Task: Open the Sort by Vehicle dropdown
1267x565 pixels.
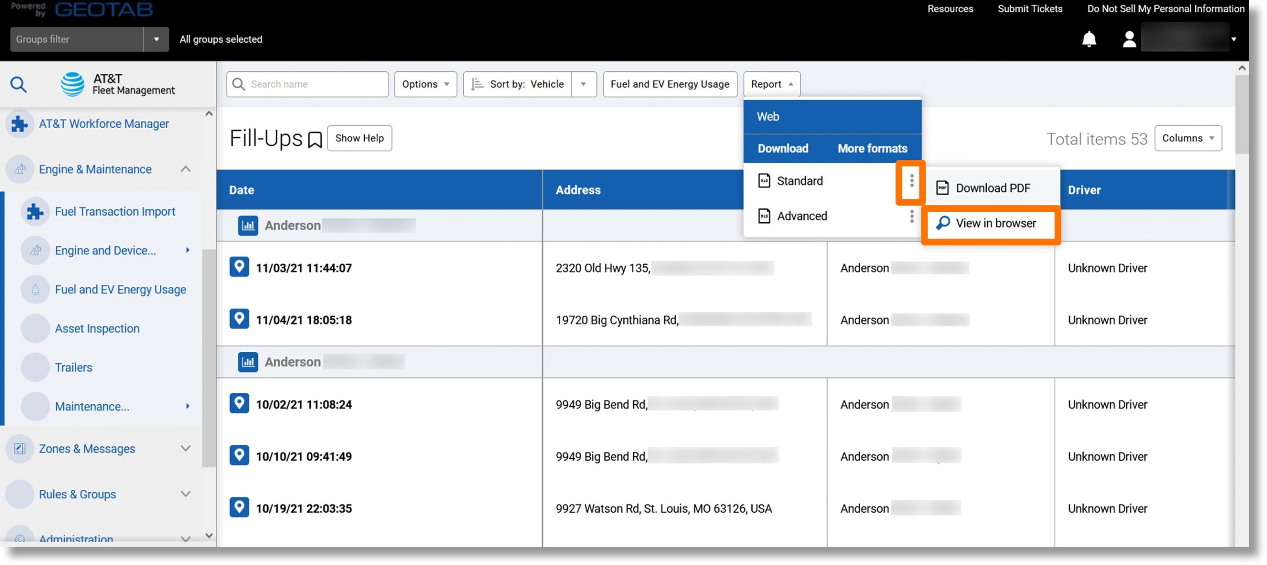Action: pos(584,84)
